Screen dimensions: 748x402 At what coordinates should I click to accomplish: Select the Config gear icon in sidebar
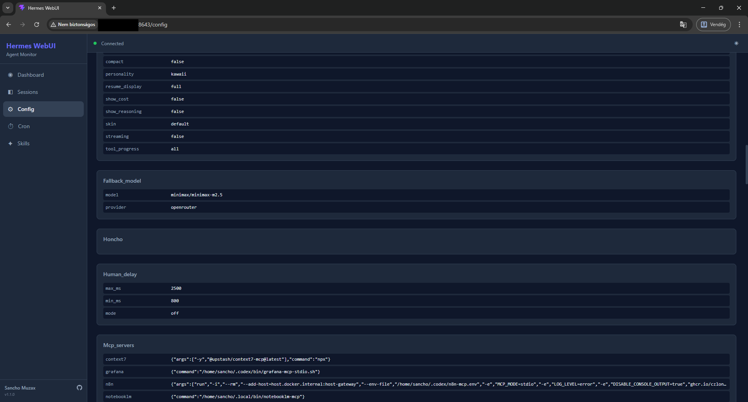11,109
